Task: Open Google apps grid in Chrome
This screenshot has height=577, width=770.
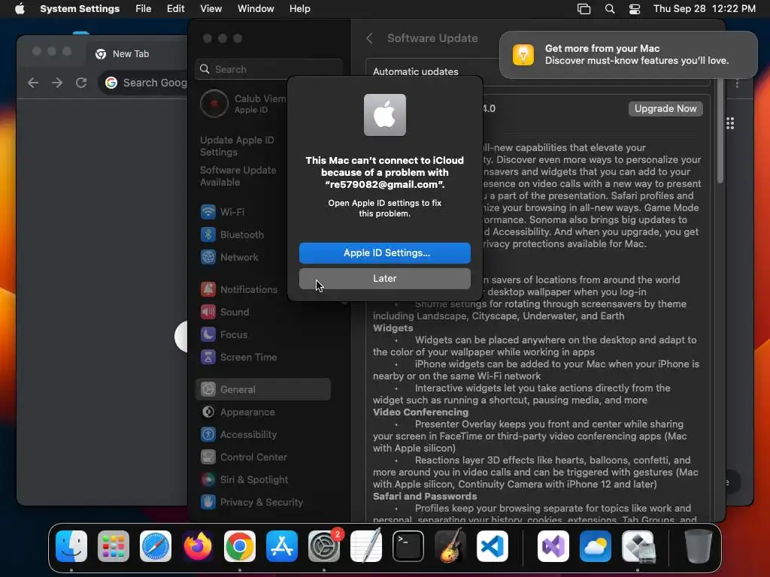Action: [x=730, y=123]
